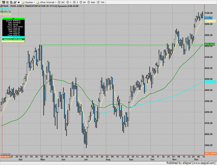Click the Apr month label on time axis
Screen dimensions: 217x165
coord(20,160)
